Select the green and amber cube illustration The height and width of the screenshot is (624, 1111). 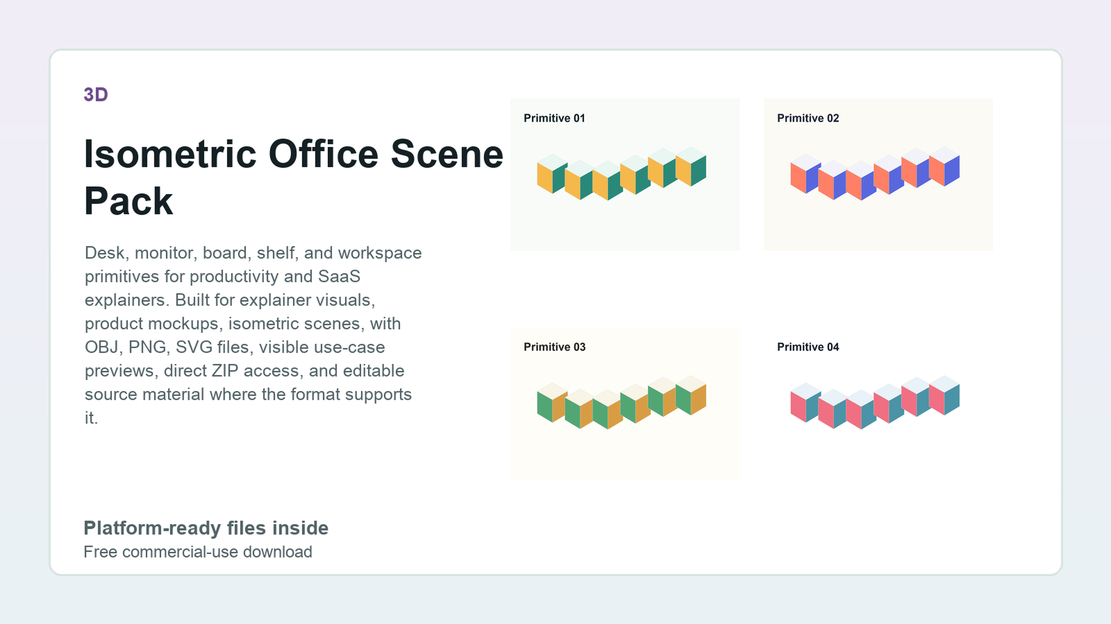pos(621,402)
